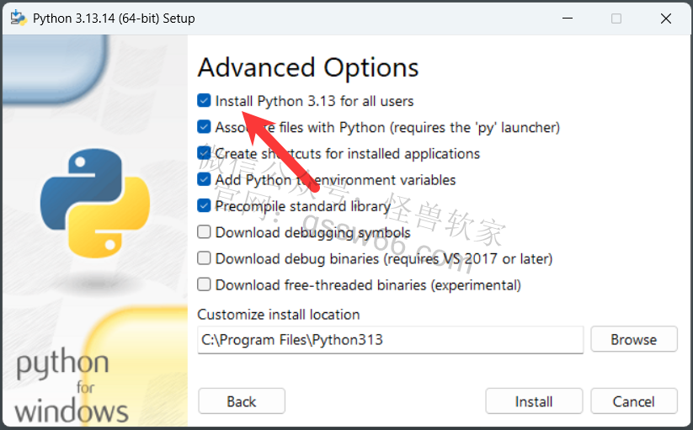The image size is (693, 430).
Task: Click the Download debugging symbols label text
Action: point(313,232)
